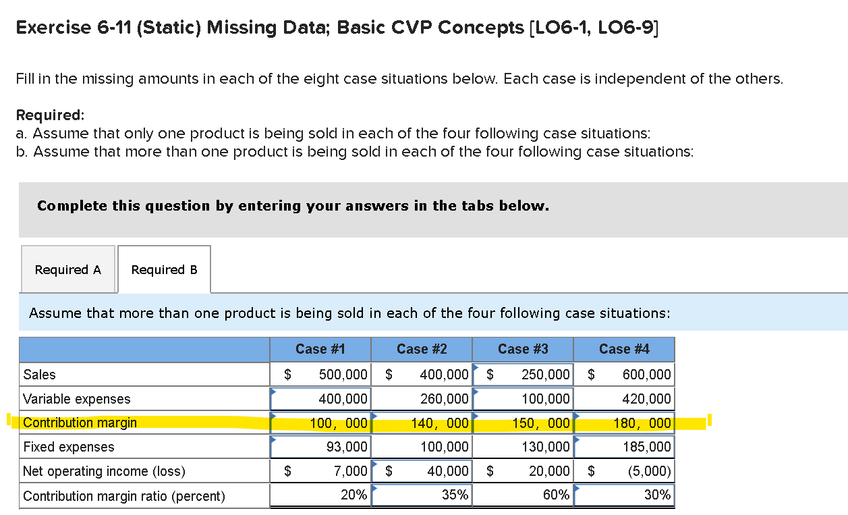Click the blue marker on Case #1 Variable expenses cell
This screenshot has height=515, width=848.
point(273,391)
